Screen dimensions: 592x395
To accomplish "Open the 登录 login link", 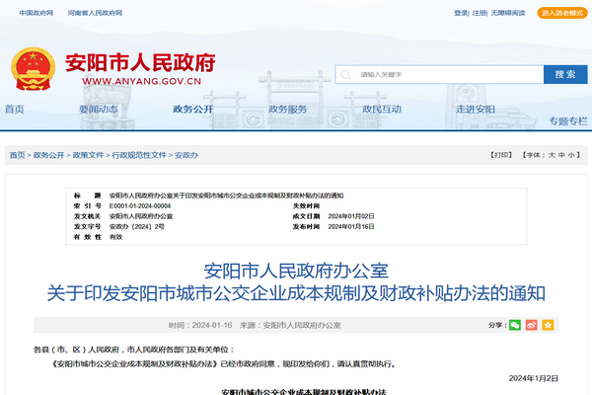I will (461, 13).
